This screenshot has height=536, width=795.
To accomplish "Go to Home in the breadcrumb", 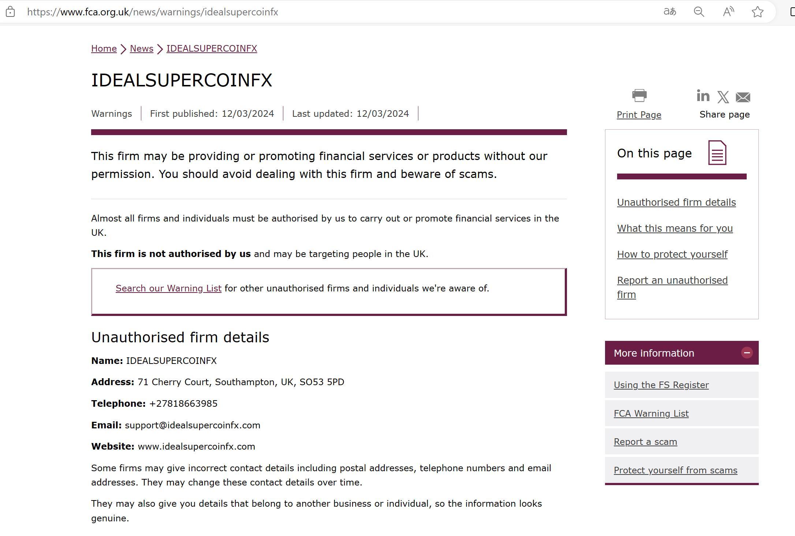I will pyautogui.click(x=104, y=49).
